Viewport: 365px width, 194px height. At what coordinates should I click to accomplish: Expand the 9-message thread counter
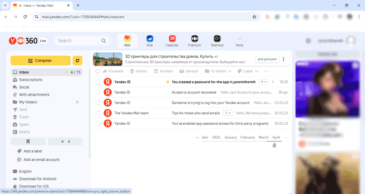pos(264,82)
